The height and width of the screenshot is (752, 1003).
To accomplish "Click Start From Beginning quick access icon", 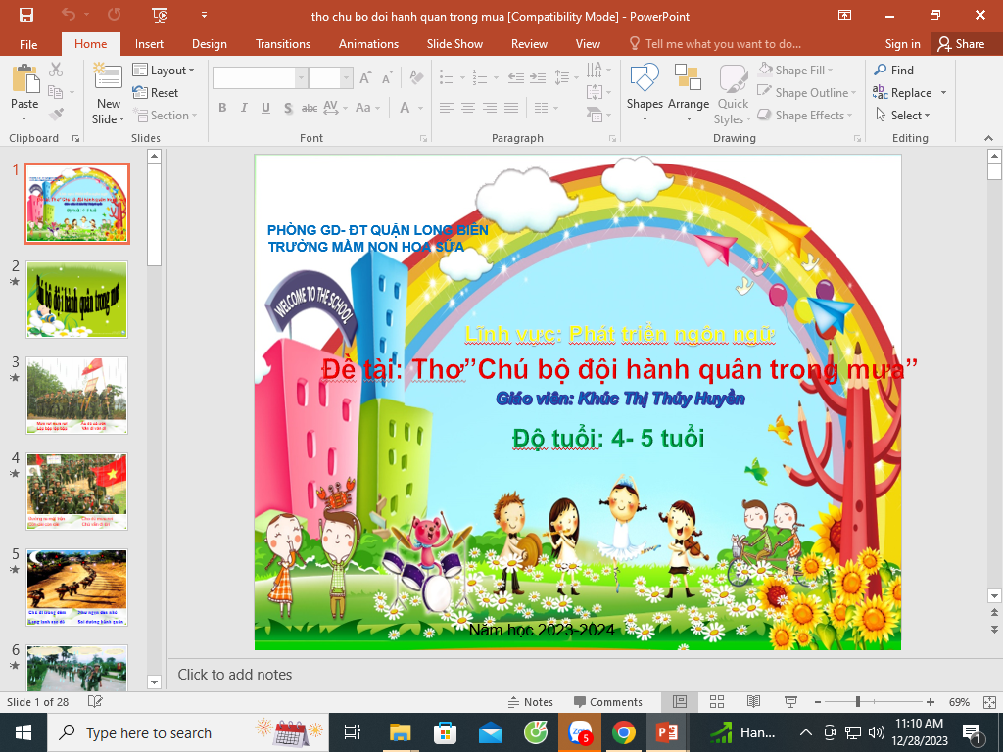I will (161, 15).
